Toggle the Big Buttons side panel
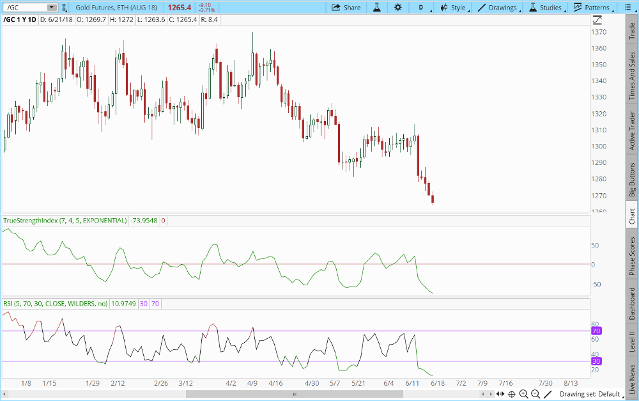Viewport: 639px width, 401px height. (632, 180)
